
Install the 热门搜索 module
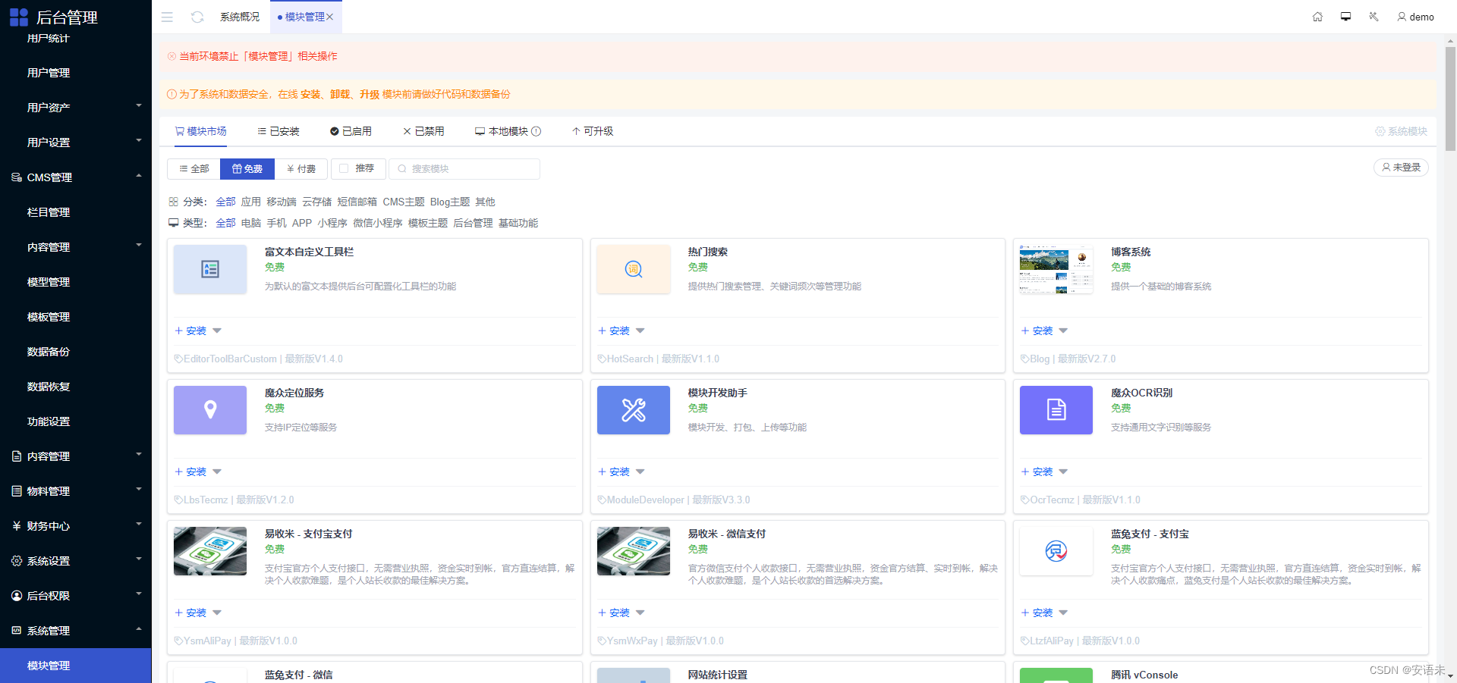pos(615,331)
